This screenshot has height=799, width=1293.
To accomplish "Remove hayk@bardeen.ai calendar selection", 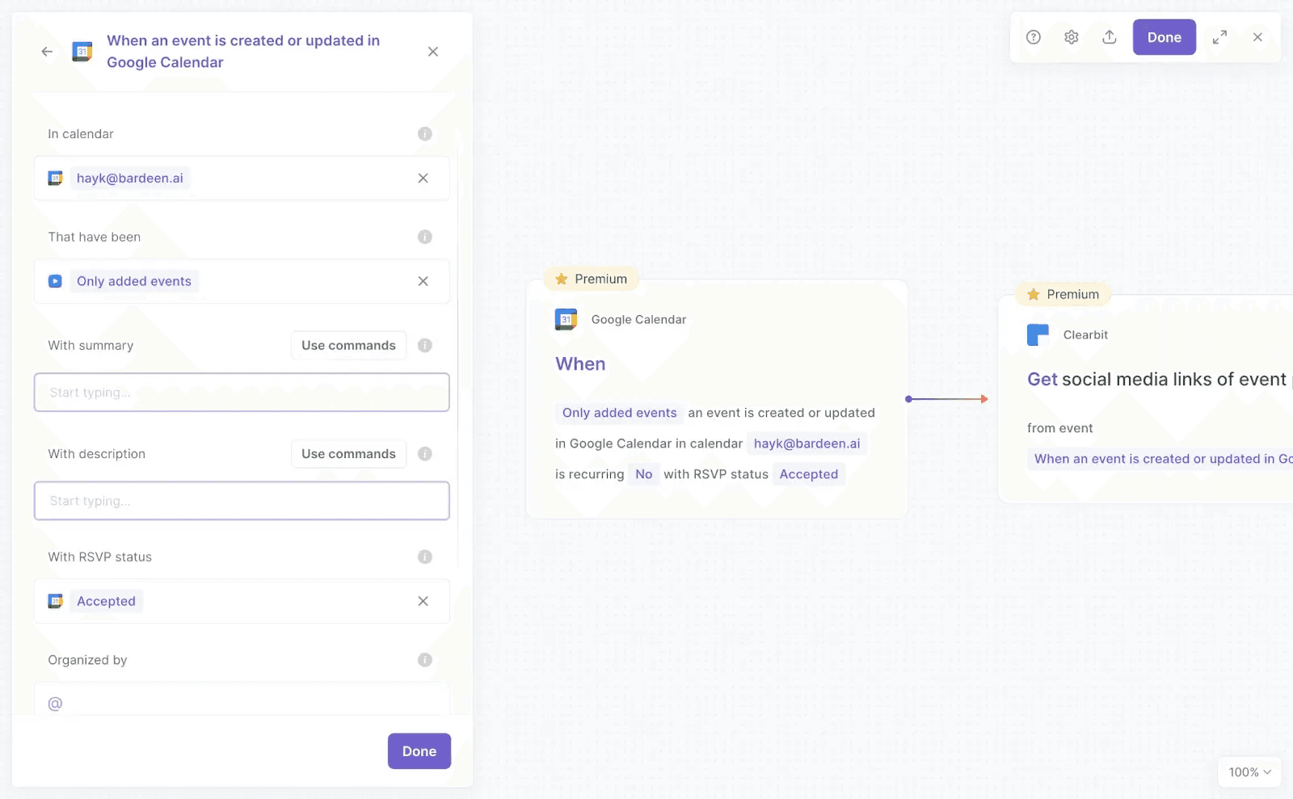I will tap(423, 179).
